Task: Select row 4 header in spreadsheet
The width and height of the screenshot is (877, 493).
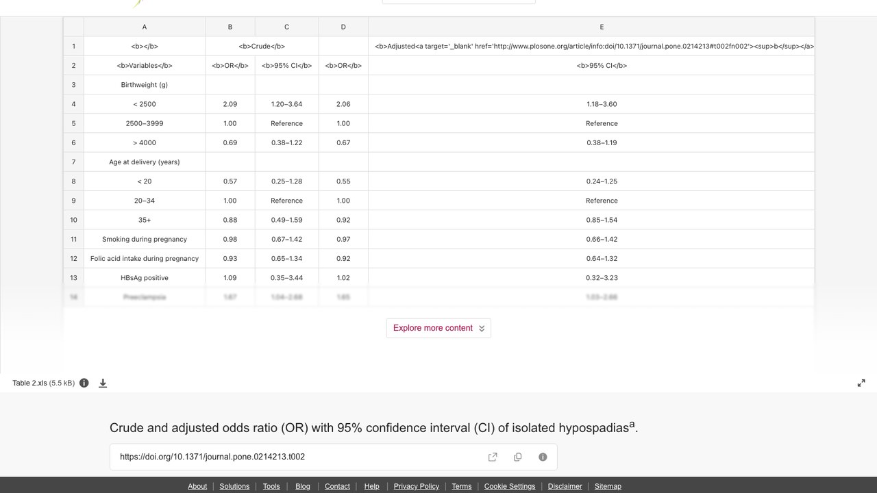Action: pyautogui.click(x=73, y=104)
